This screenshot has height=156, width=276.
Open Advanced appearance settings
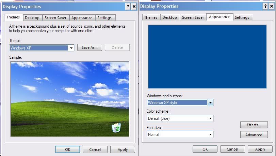(254, 135)
